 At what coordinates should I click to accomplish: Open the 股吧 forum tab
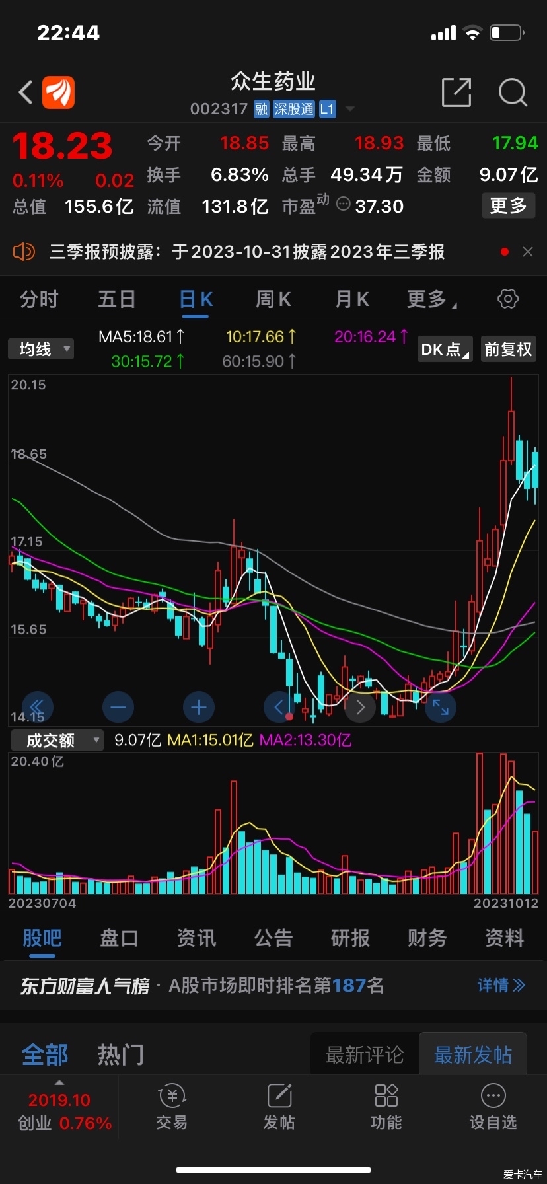click(42, 938)
